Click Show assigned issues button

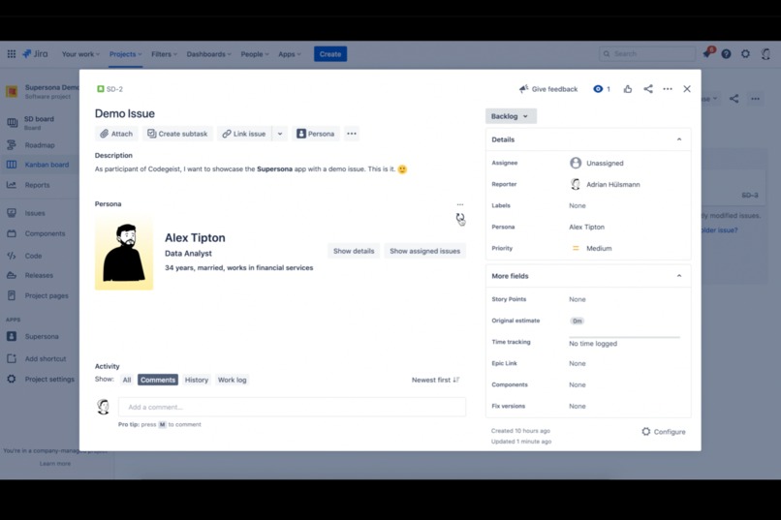[x=424, y=251]
